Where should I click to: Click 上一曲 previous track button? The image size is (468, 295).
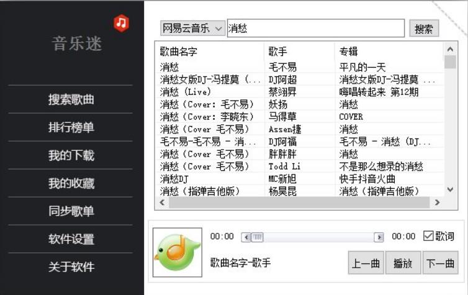coord(366,263)
